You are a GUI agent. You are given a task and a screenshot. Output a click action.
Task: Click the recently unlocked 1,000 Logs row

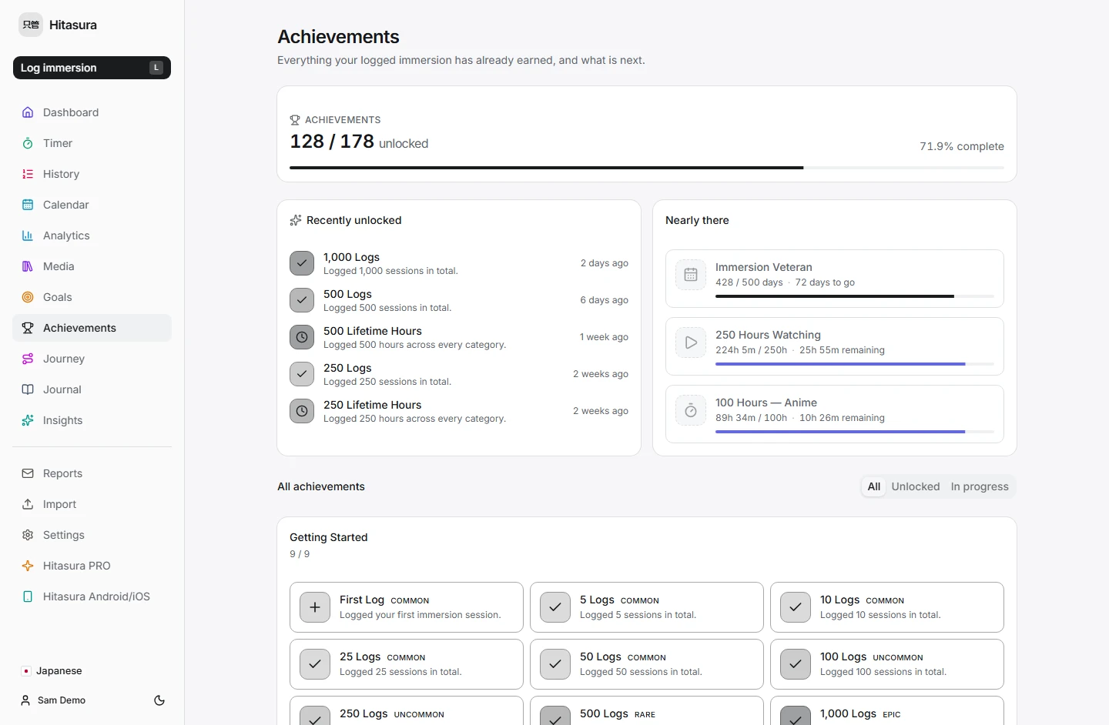point(459,263)
